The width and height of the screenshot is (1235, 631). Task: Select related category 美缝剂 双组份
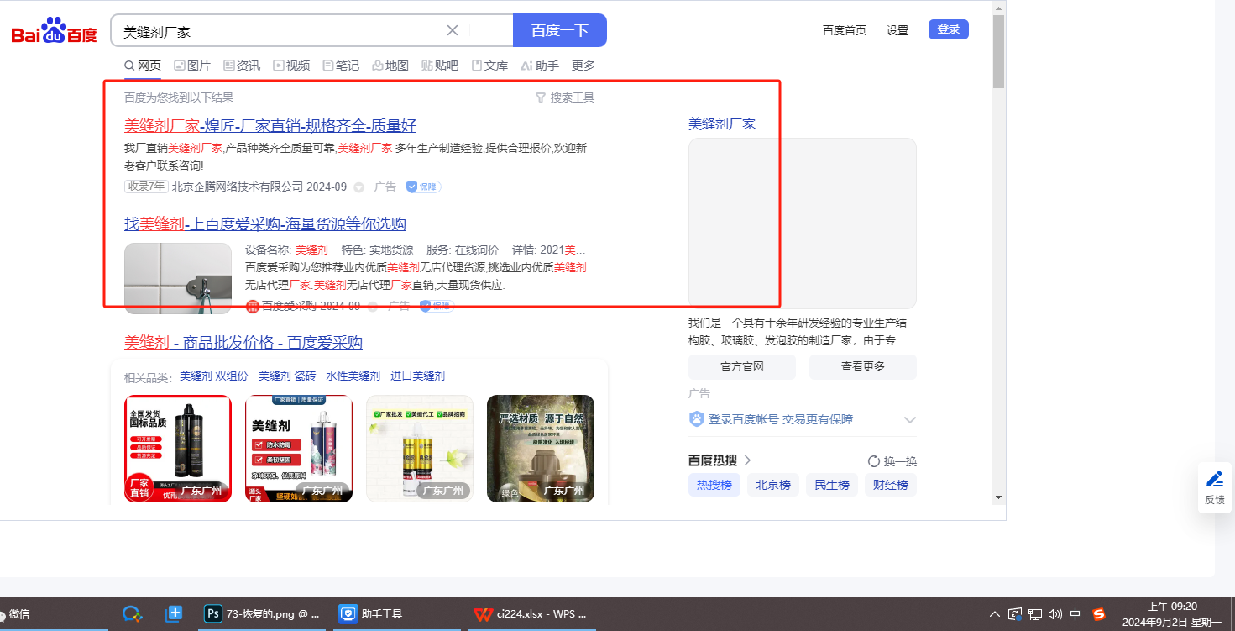tap(214, 376)
